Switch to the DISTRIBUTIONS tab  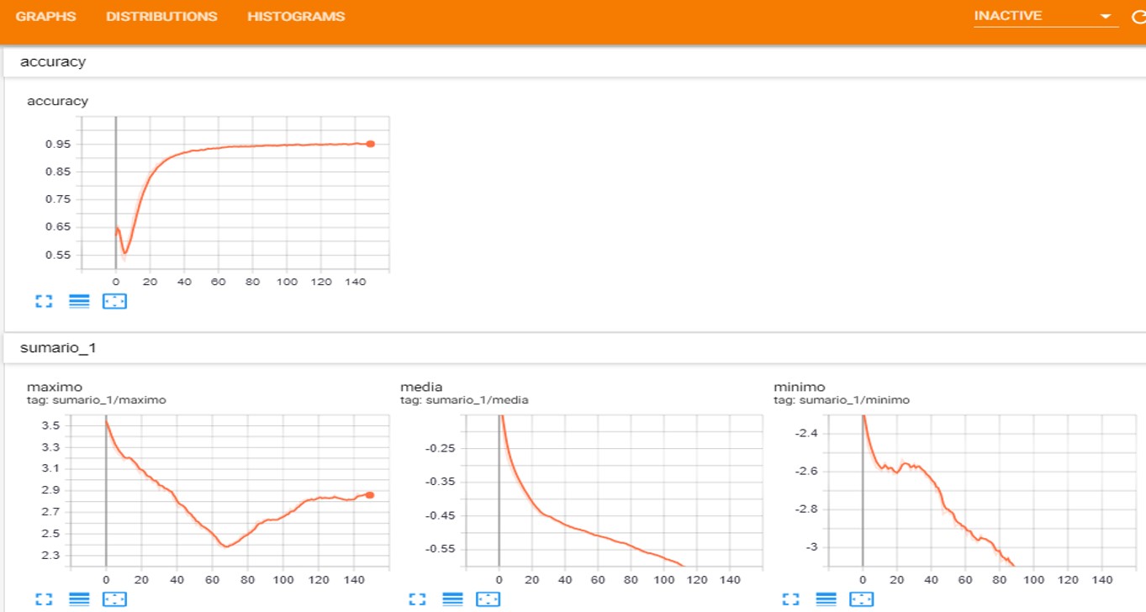tap(161, 15)
